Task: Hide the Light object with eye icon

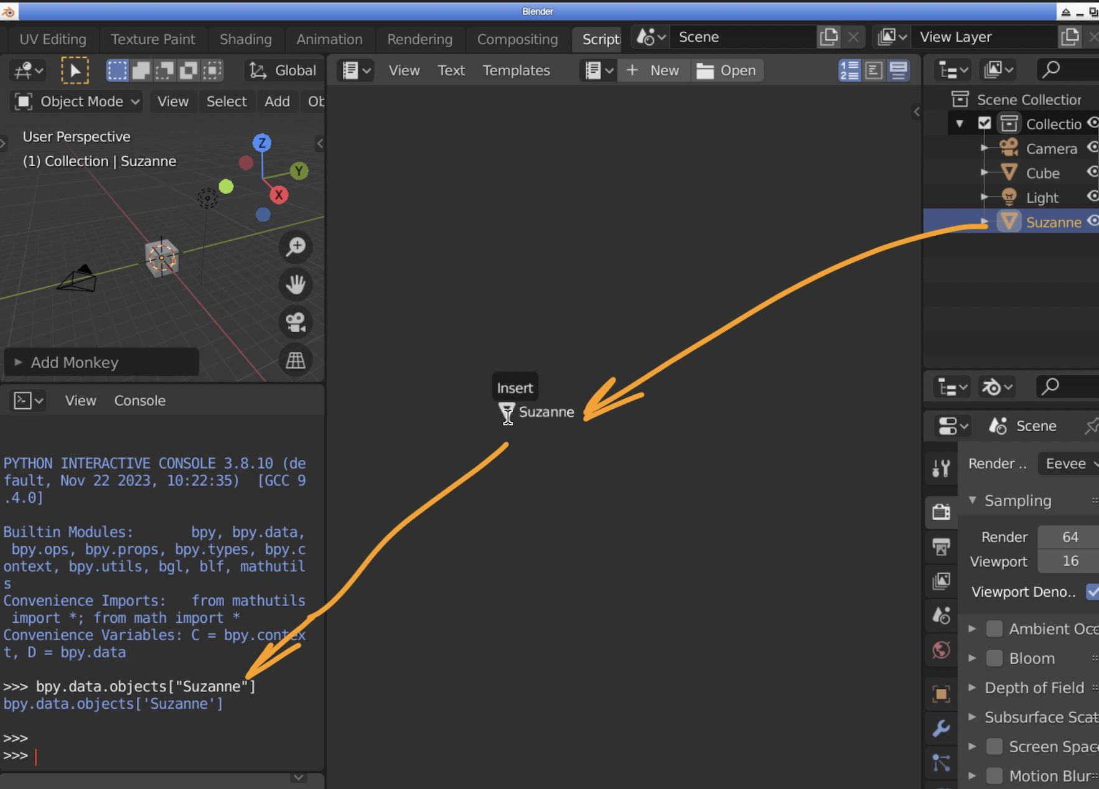Action: 1092,196
